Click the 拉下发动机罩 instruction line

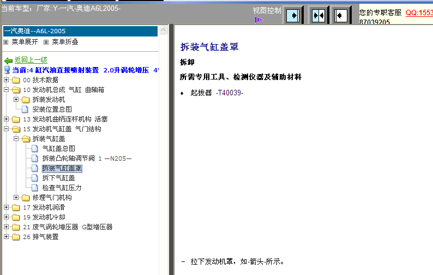coord(237,261)
